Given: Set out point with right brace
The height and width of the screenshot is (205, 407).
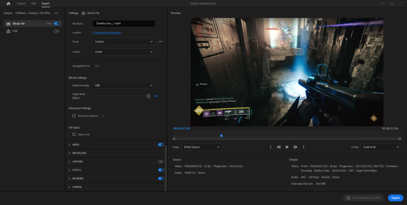Looking at the screenshot, I should click(303, 147).
